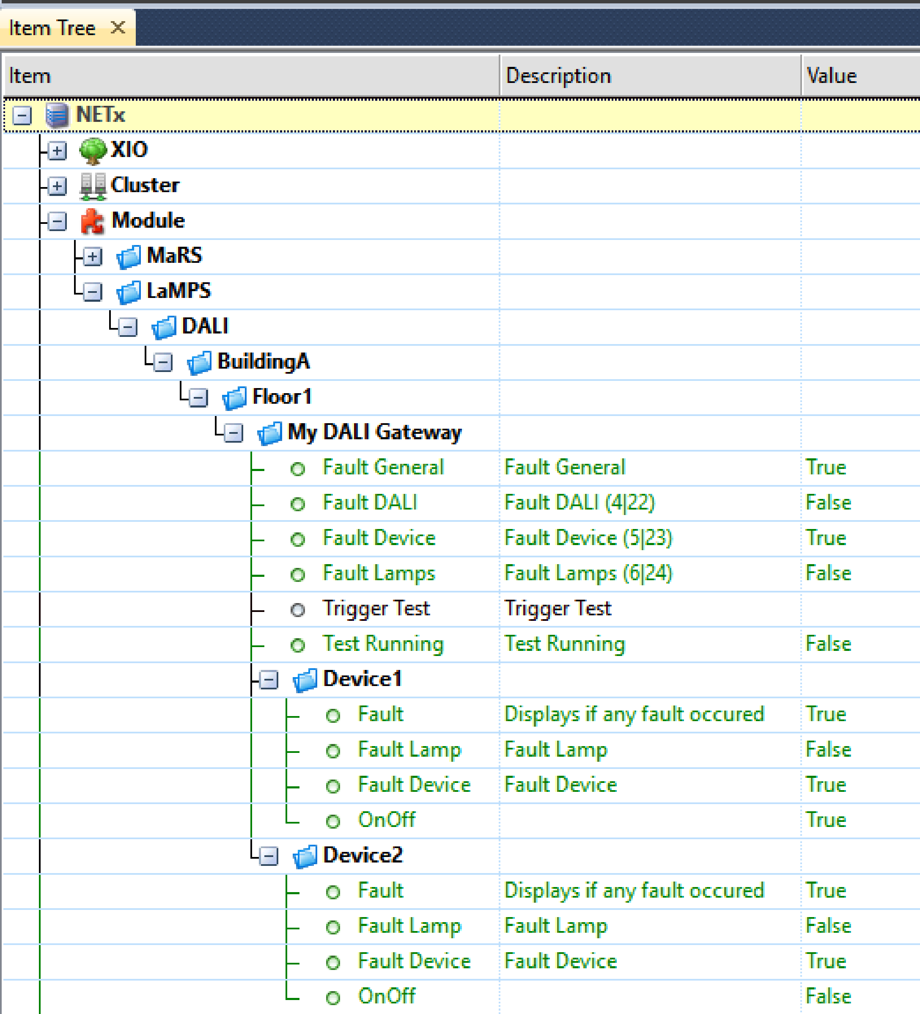Click the 'Fault DALI (4|22)' description

pos(579,502)
